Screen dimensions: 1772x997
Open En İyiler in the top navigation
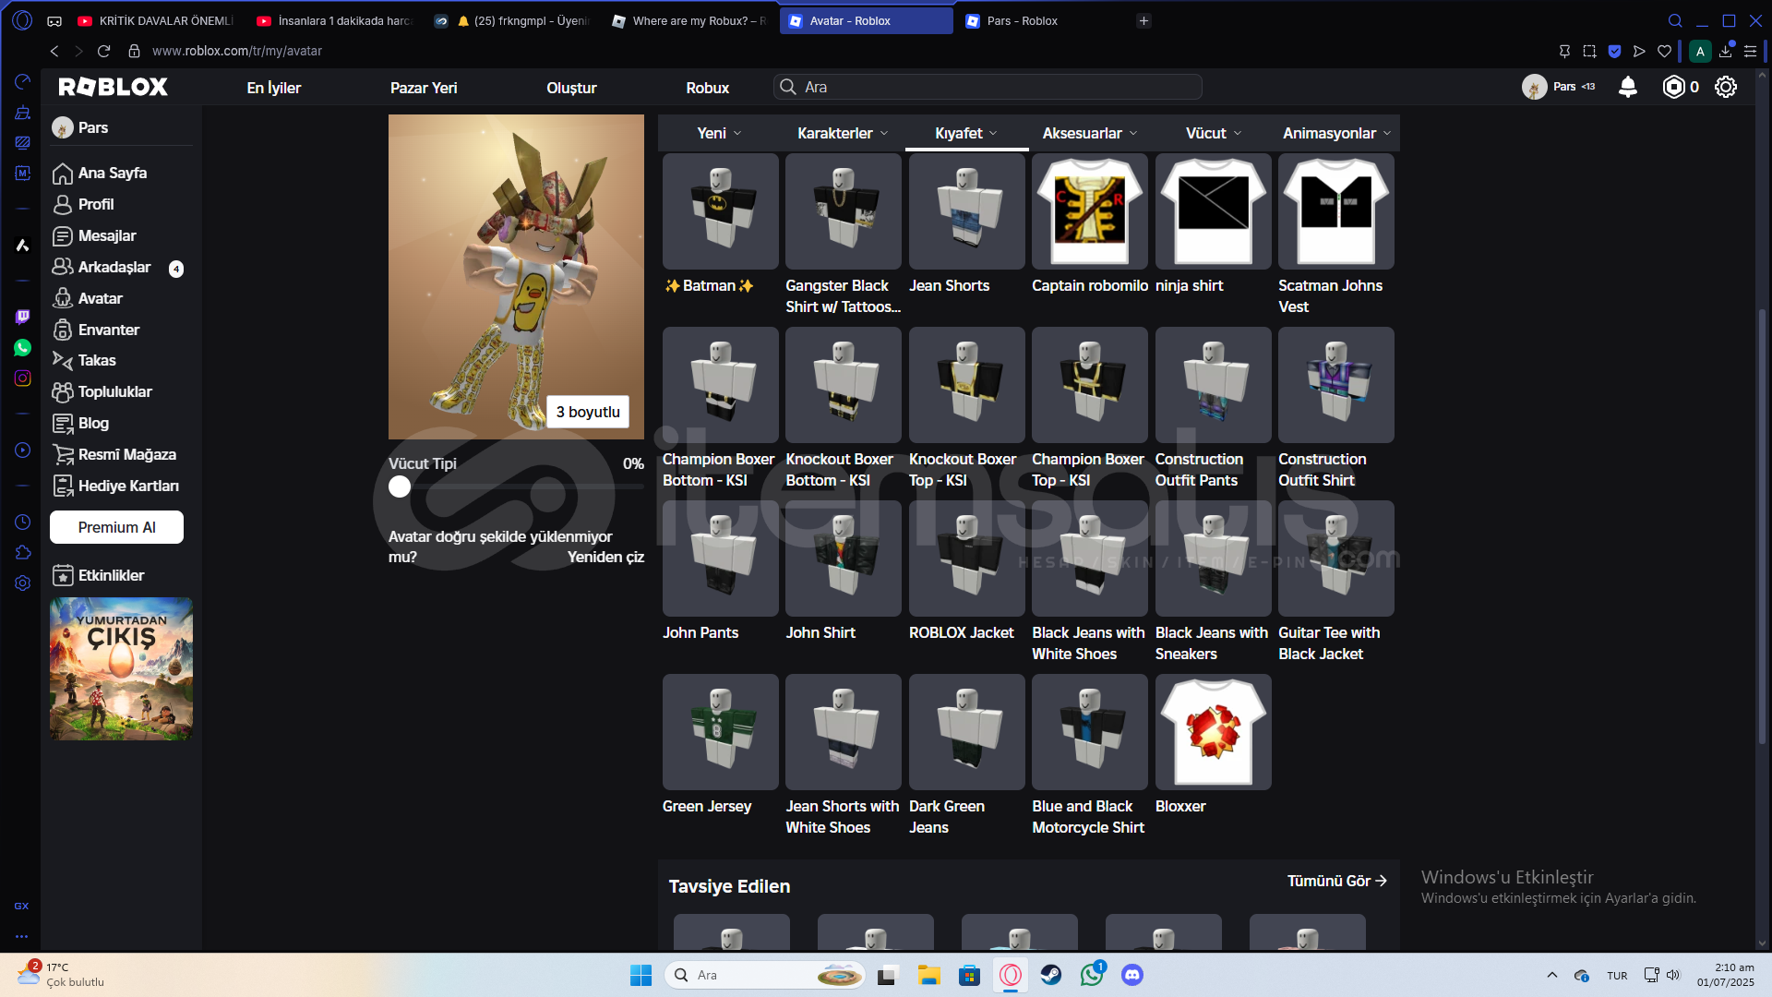[x=274, y=88]
